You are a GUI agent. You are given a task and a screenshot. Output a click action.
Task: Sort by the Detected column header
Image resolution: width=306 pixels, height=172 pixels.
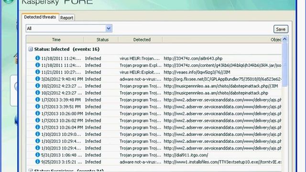(x=142, y=40)
